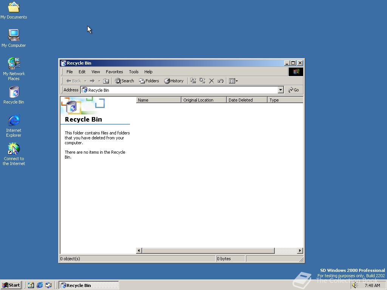Click the Move To toolbar icon
The height and width of the screenshot is (290, 387).
coord(193,81)
